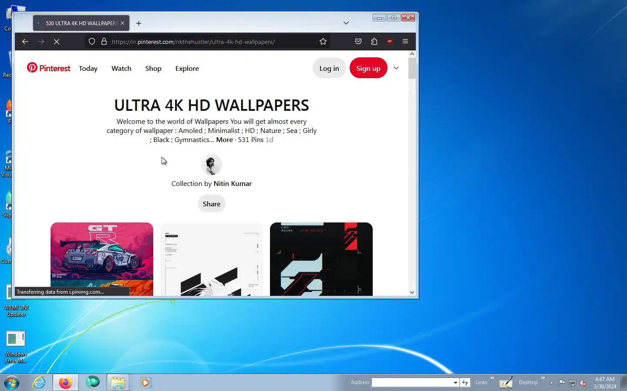Open the Windows Start menu orb

(x=12, y=382)
